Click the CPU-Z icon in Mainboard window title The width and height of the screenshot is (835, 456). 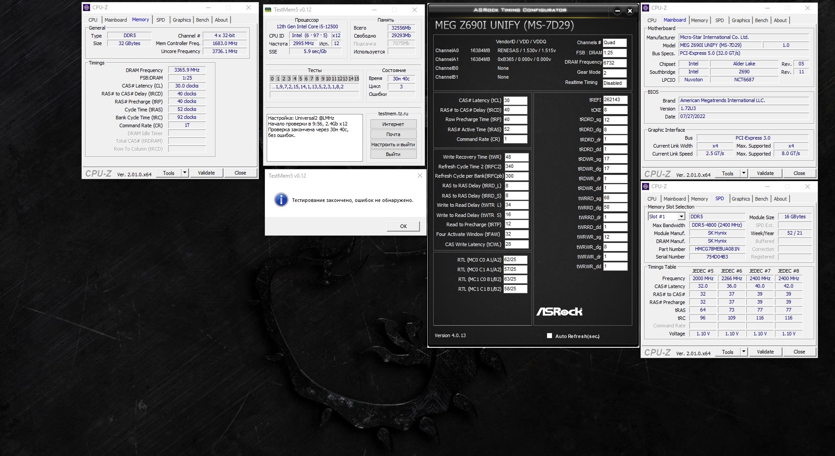point(646,8)
